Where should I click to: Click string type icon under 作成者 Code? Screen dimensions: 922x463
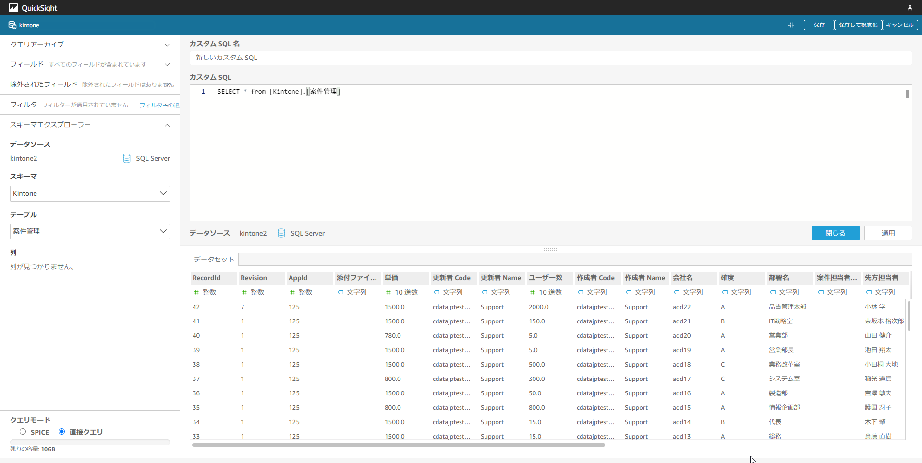click(581, 292)
